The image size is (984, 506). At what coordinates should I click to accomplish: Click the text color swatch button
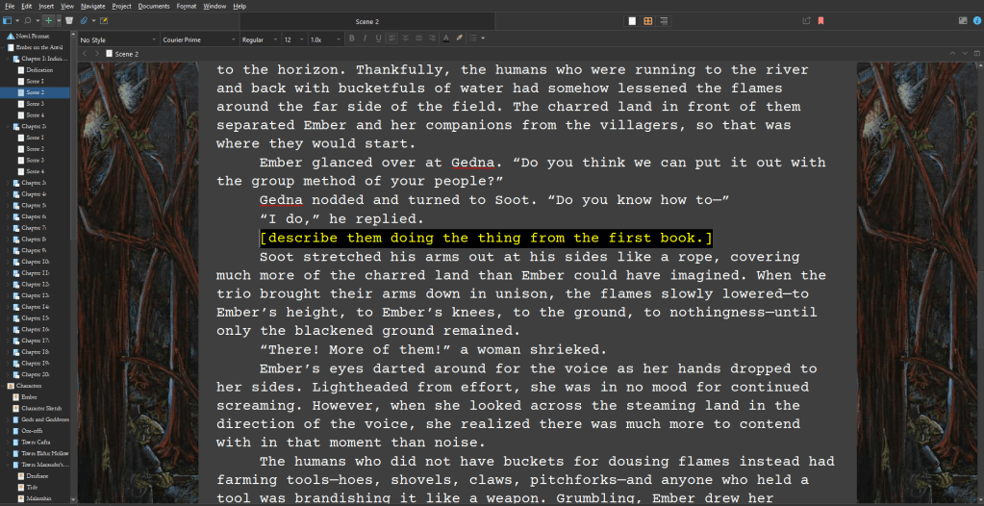tap(445, 38)
